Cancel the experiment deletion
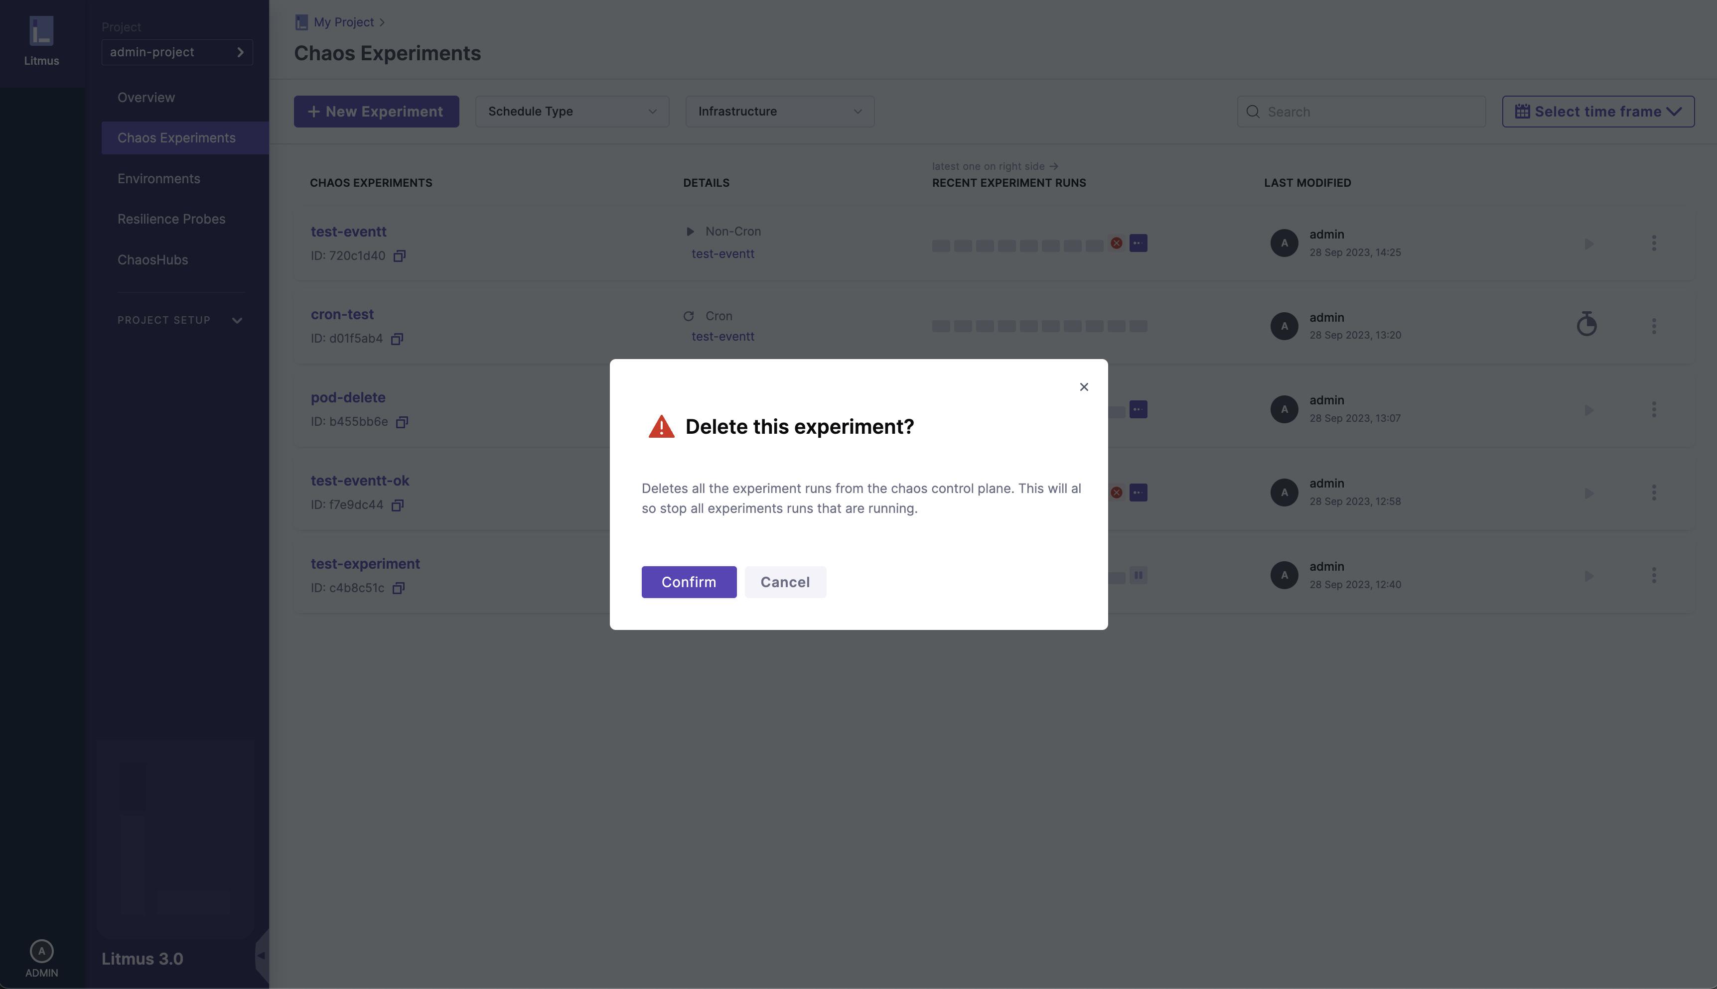Image resolution: width=1717 pixels, height=989 pixels. 785,582
